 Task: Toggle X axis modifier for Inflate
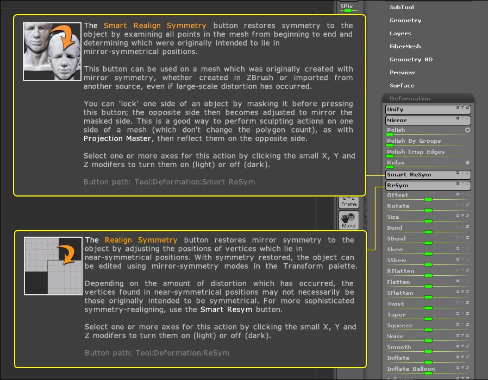(x=458, y=357)
